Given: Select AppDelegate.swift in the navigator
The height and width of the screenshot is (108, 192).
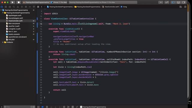Looking at the screenshot, I should click(15, 16).
